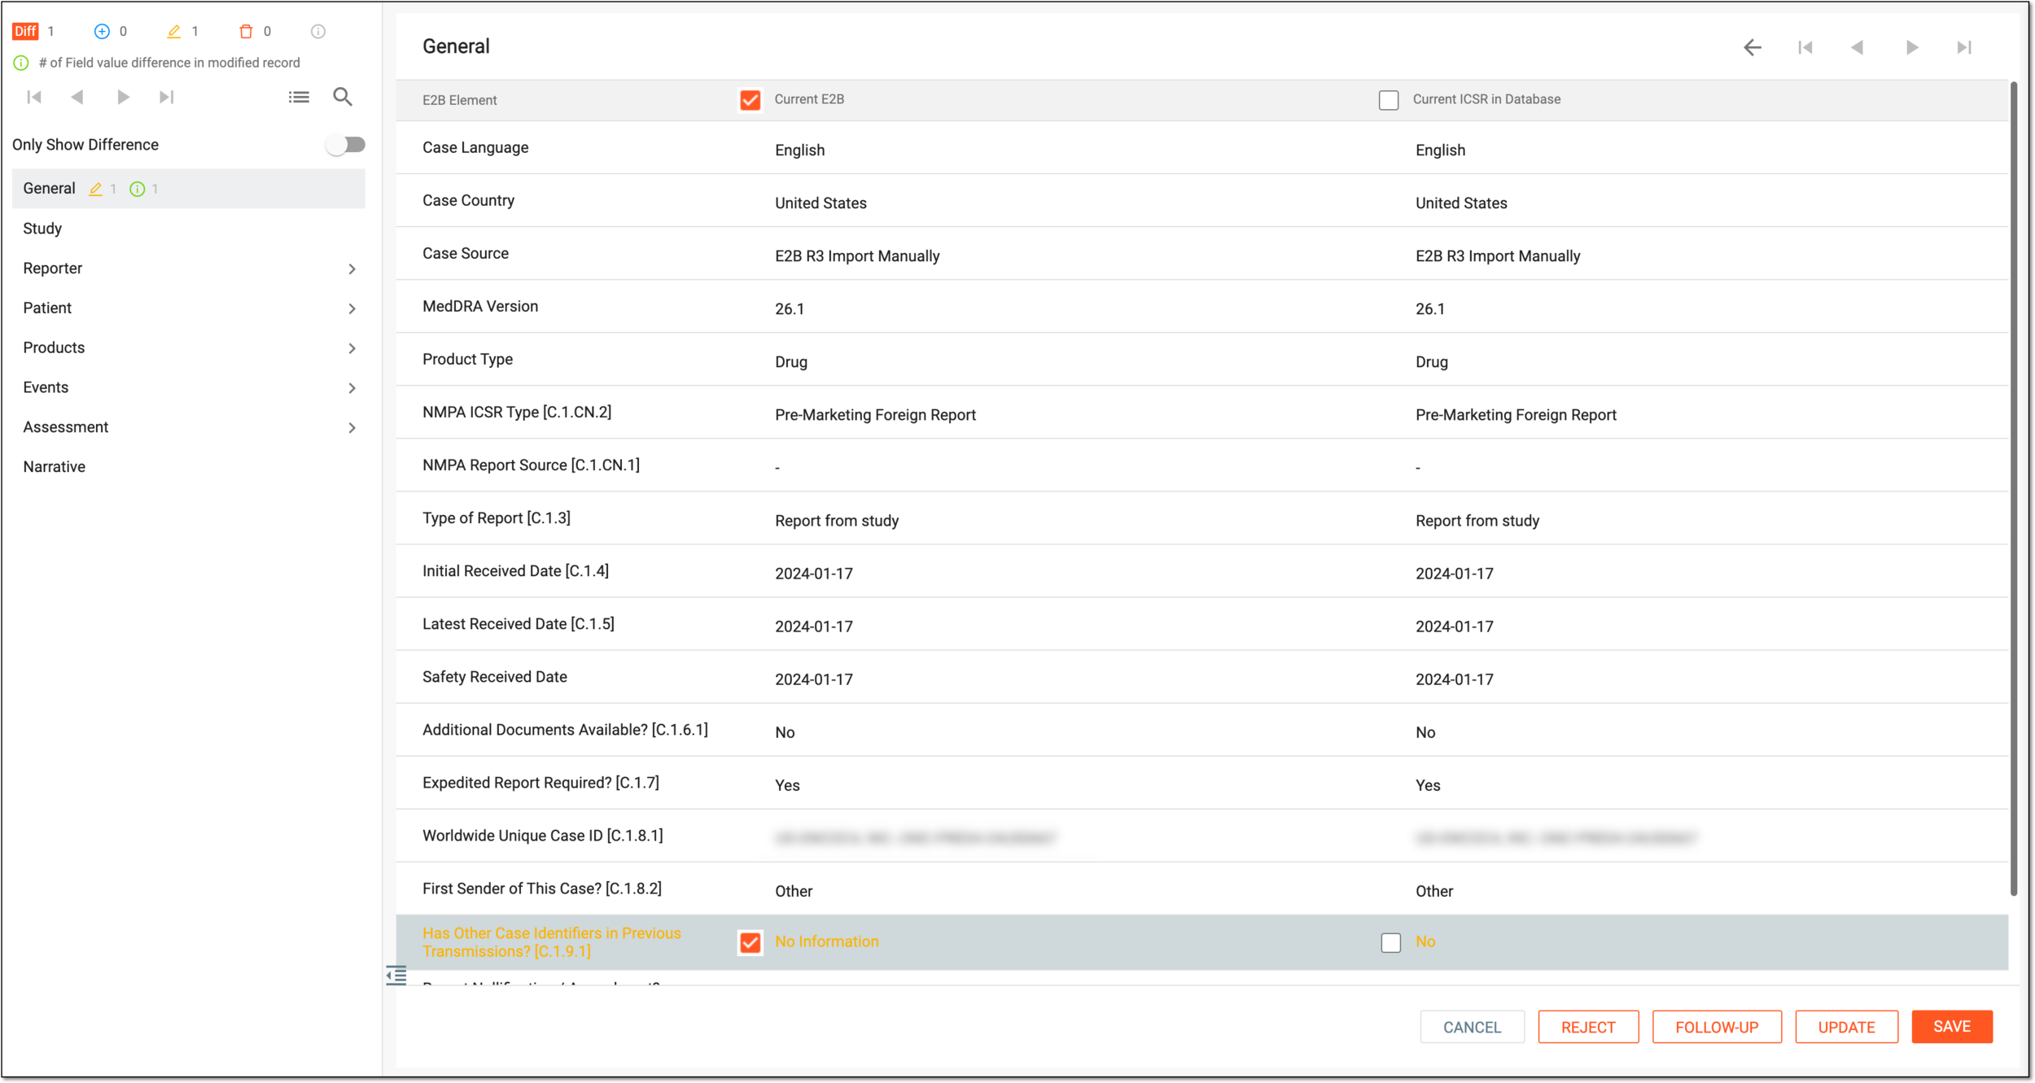Jump to last record in General header

(x=1964, y=47)
